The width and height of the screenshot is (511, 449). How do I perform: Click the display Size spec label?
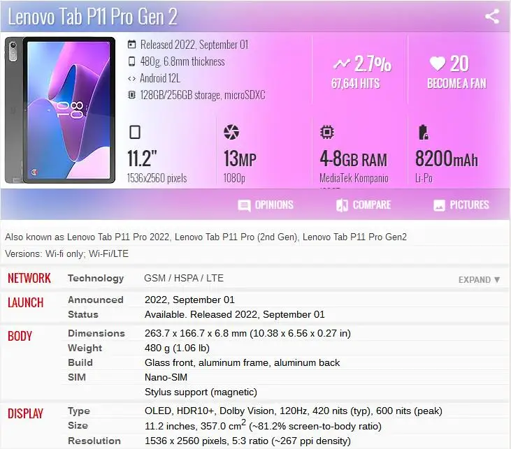pos(78,425)
